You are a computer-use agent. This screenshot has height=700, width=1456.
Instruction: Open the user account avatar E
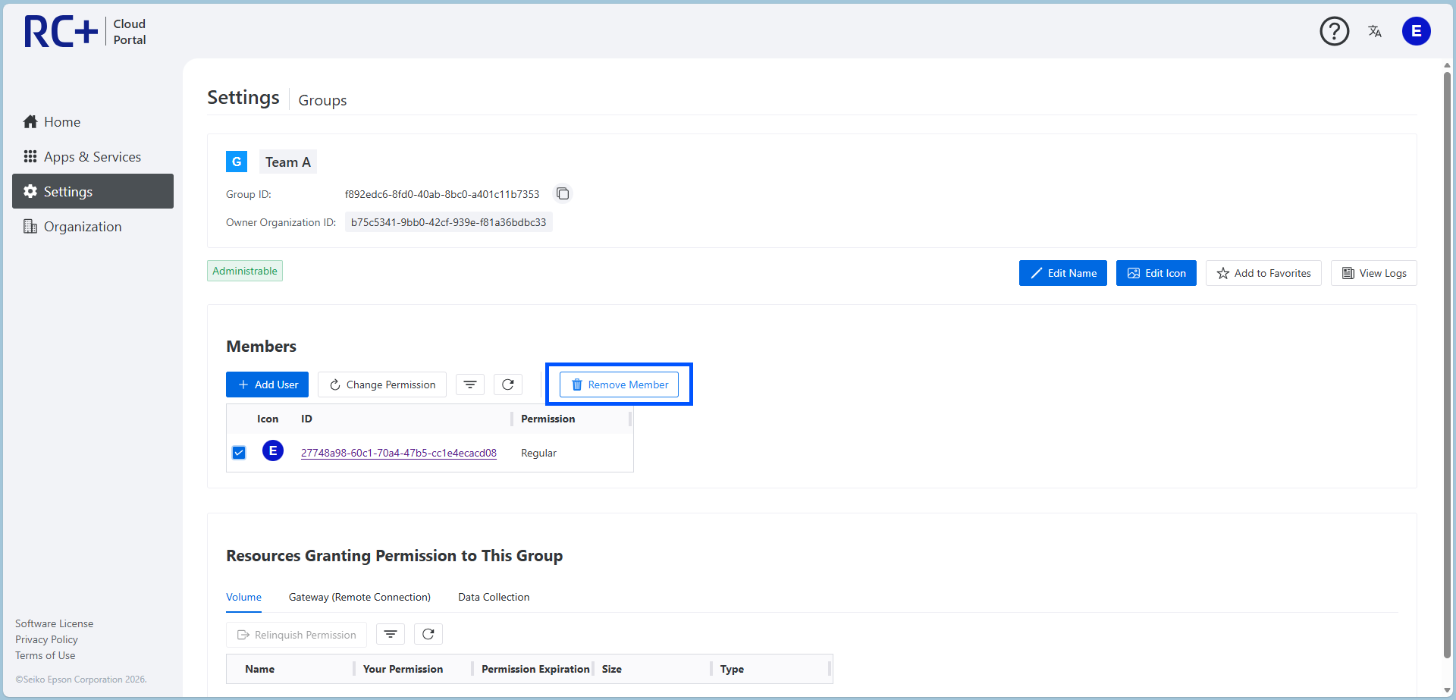pos(1416,31)
